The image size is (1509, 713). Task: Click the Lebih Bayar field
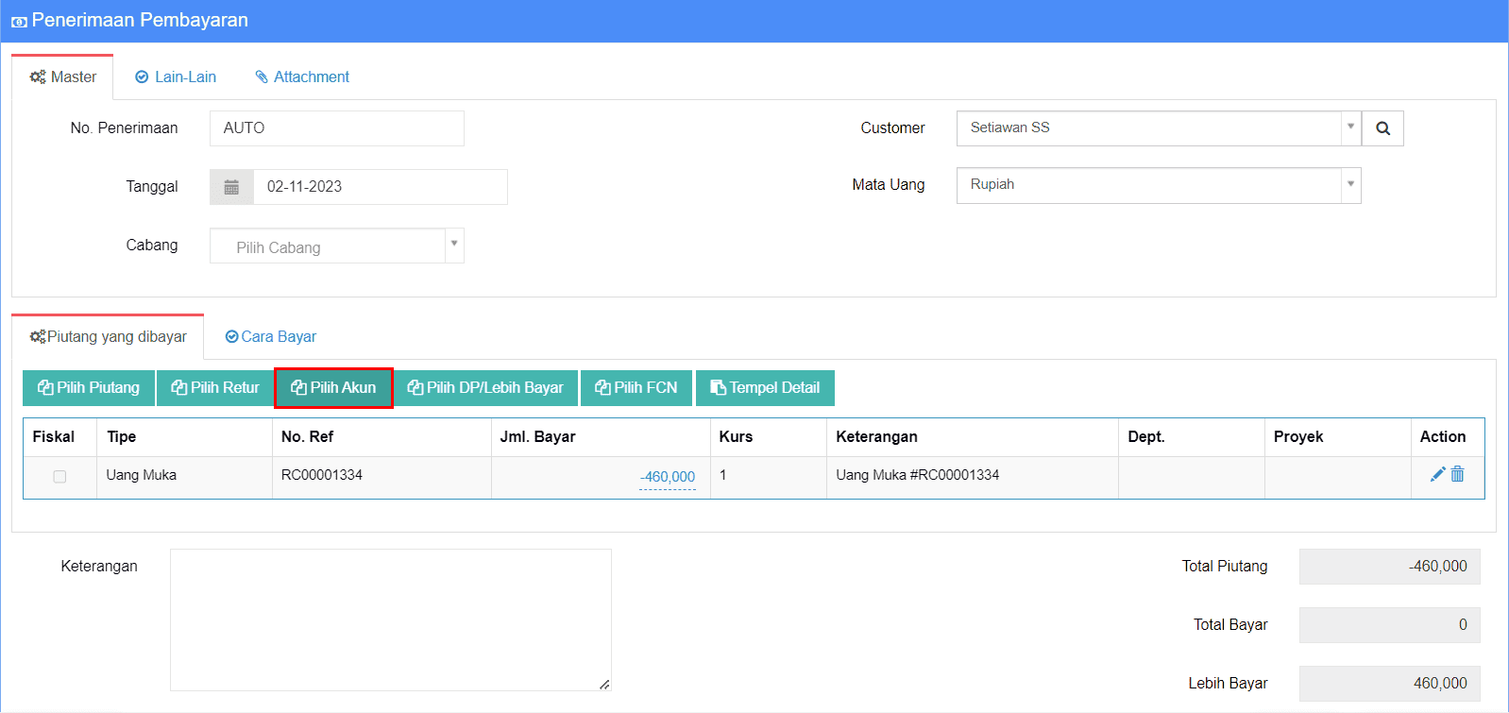coord(1390,684)
